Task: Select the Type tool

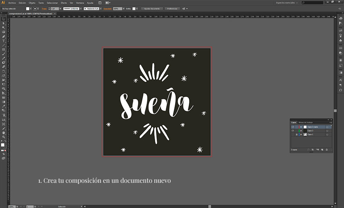Action: 3,41
